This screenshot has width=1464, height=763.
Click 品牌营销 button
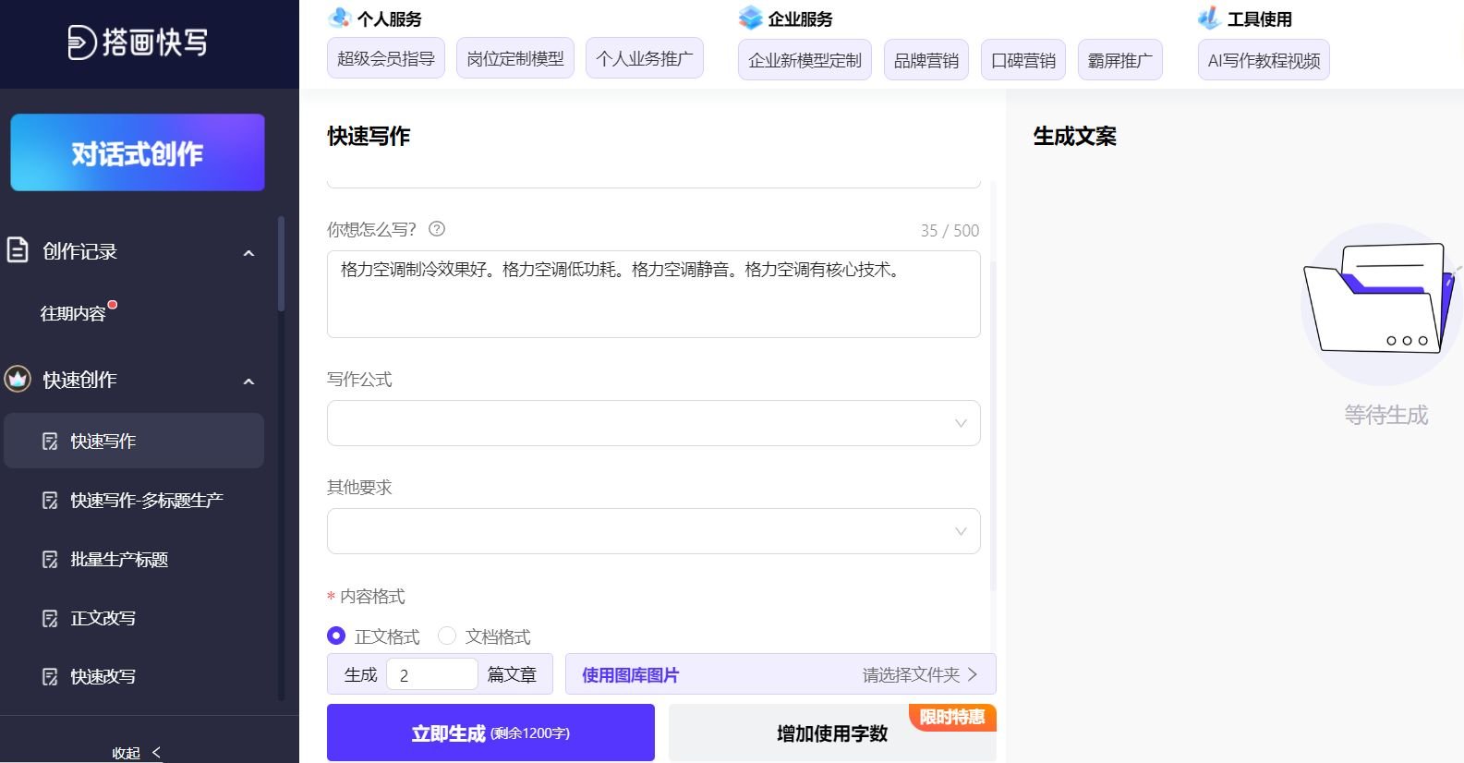[926, 60]
